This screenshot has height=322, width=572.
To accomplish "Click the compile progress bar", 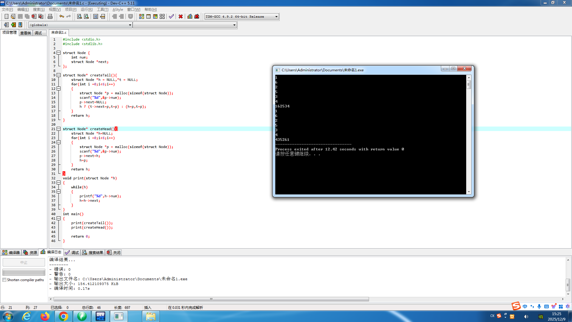I will 24,272.
